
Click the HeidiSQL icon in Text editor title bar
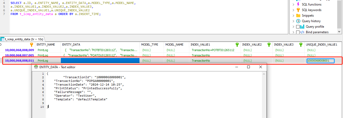pos(36,67)
